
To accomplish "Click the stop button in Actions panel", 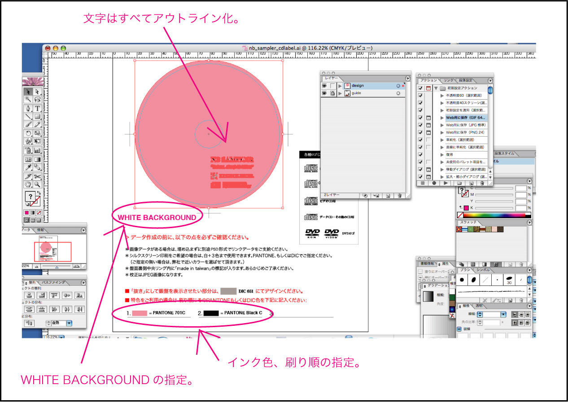I will [x=422, y=183].
